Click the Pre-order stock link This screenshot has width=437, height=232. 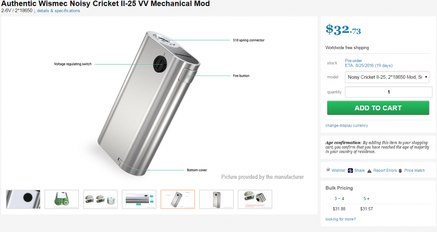354,61
